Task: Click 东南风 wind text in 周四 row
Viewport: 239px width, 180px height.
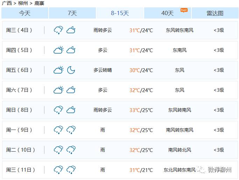Action: [180, 50]
